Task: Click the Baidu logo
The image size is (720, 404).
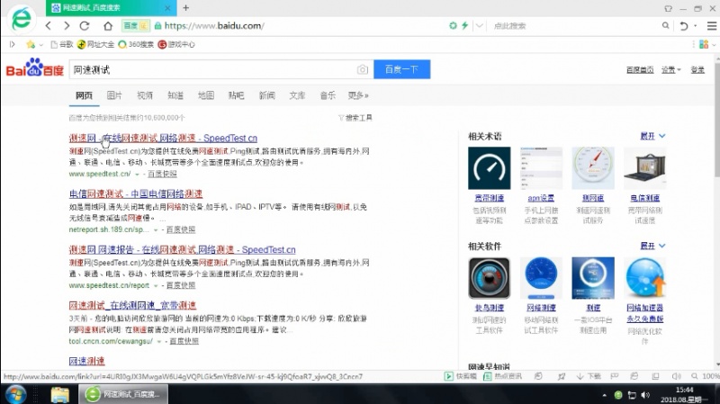Action: [35, 68]
